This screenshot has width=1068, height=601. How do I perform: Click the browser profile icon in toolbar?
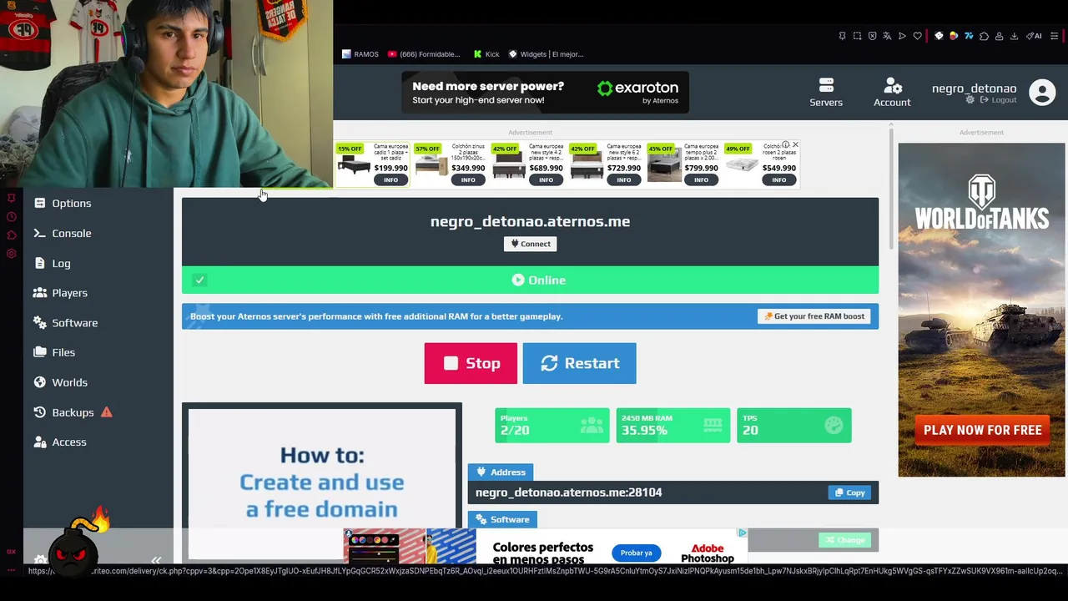(999, 36)
